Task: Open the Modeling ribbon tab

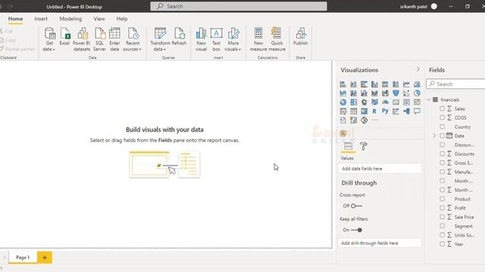Action: tap(70, 19)
